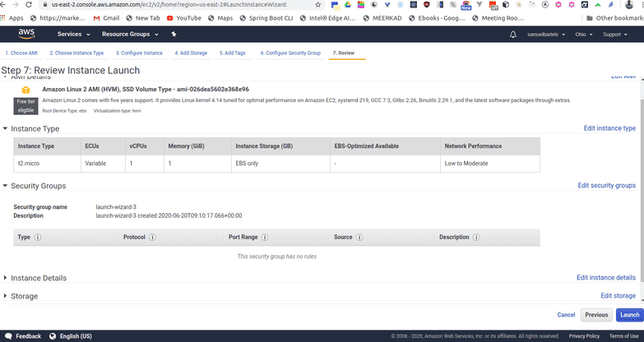Show info for the Port Range column
The image size is (644, 342).
tap(265, 238)
